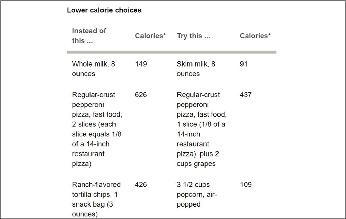
Task: Select the one-slice pizza plus grapes cell
Action: 202,129
